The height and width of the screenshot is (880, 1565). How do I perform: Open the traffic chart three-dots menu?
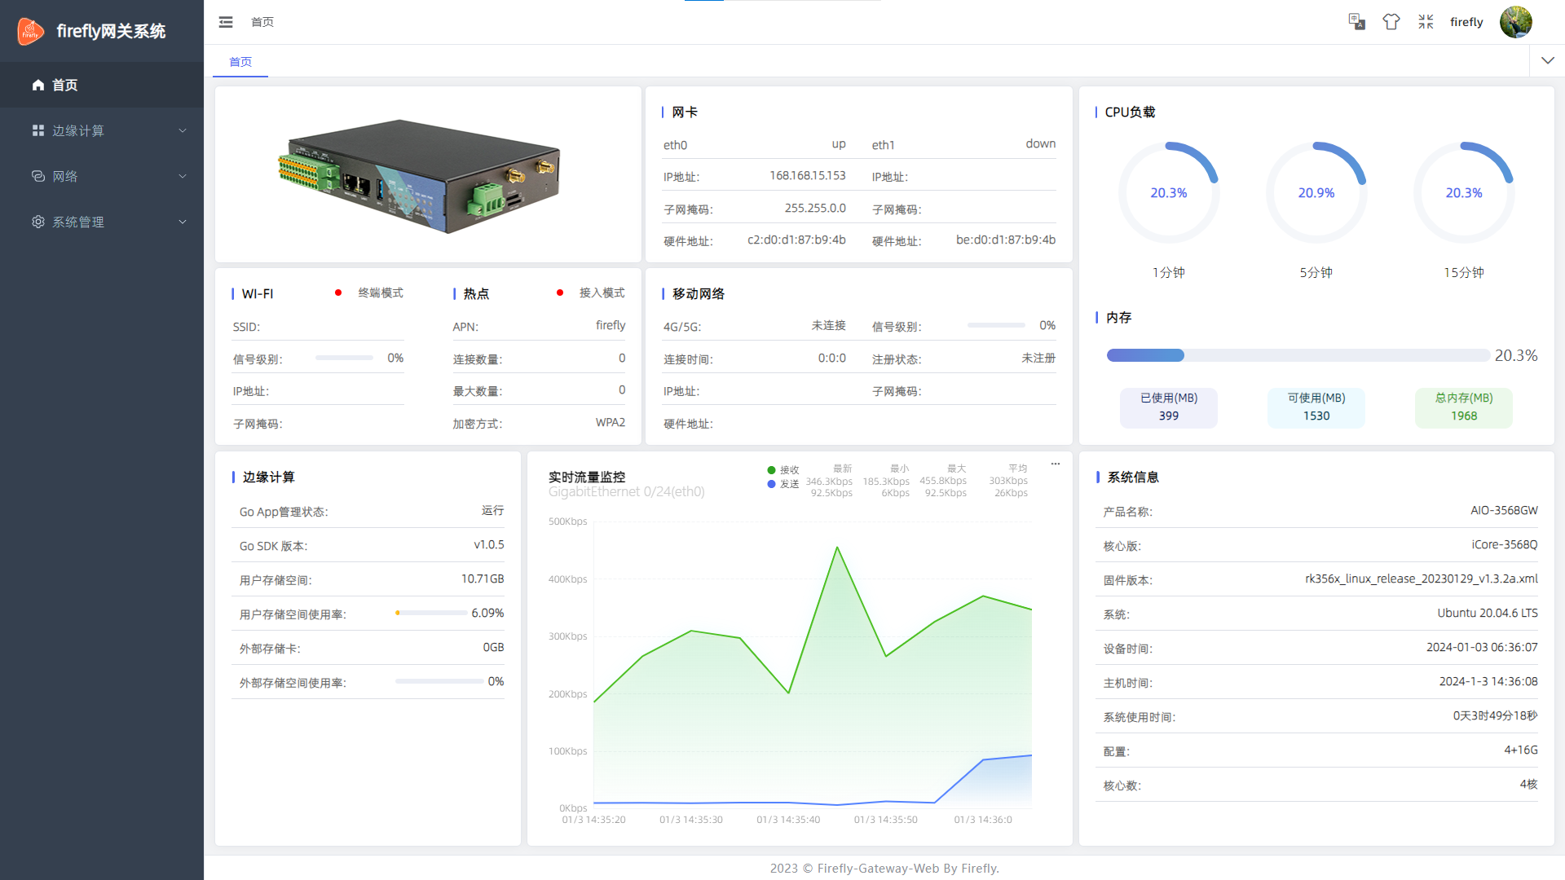point(1056,464)
